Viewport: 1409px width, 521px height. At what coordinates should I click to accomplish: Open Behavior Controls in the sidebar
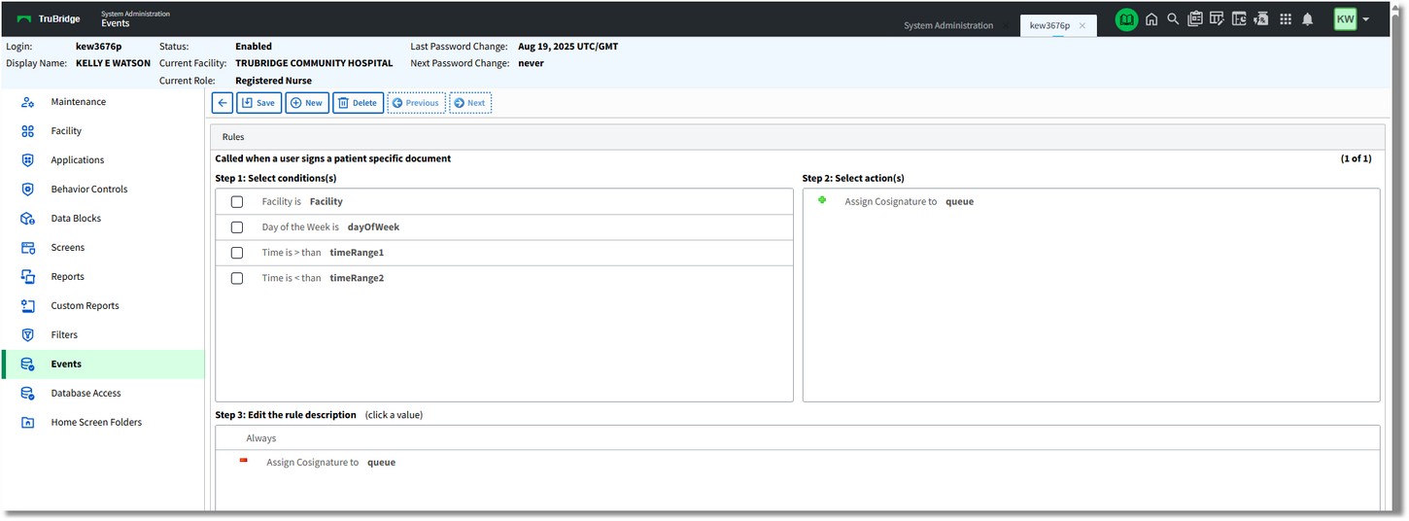[89, 190]
